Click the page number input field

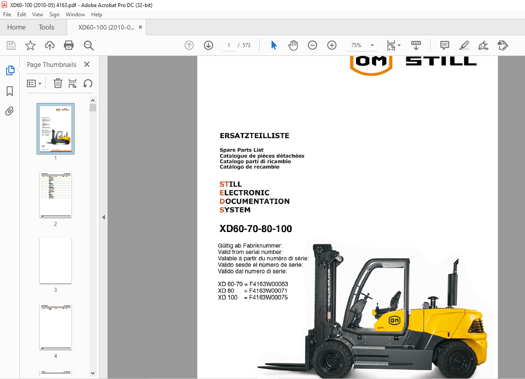coord(229,45)
